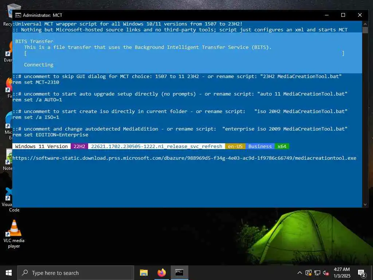The height and width of the screenshot is (280, 373).
Task: Open the notification center icon
Action: pyautogui.click(x=362, y=273)
